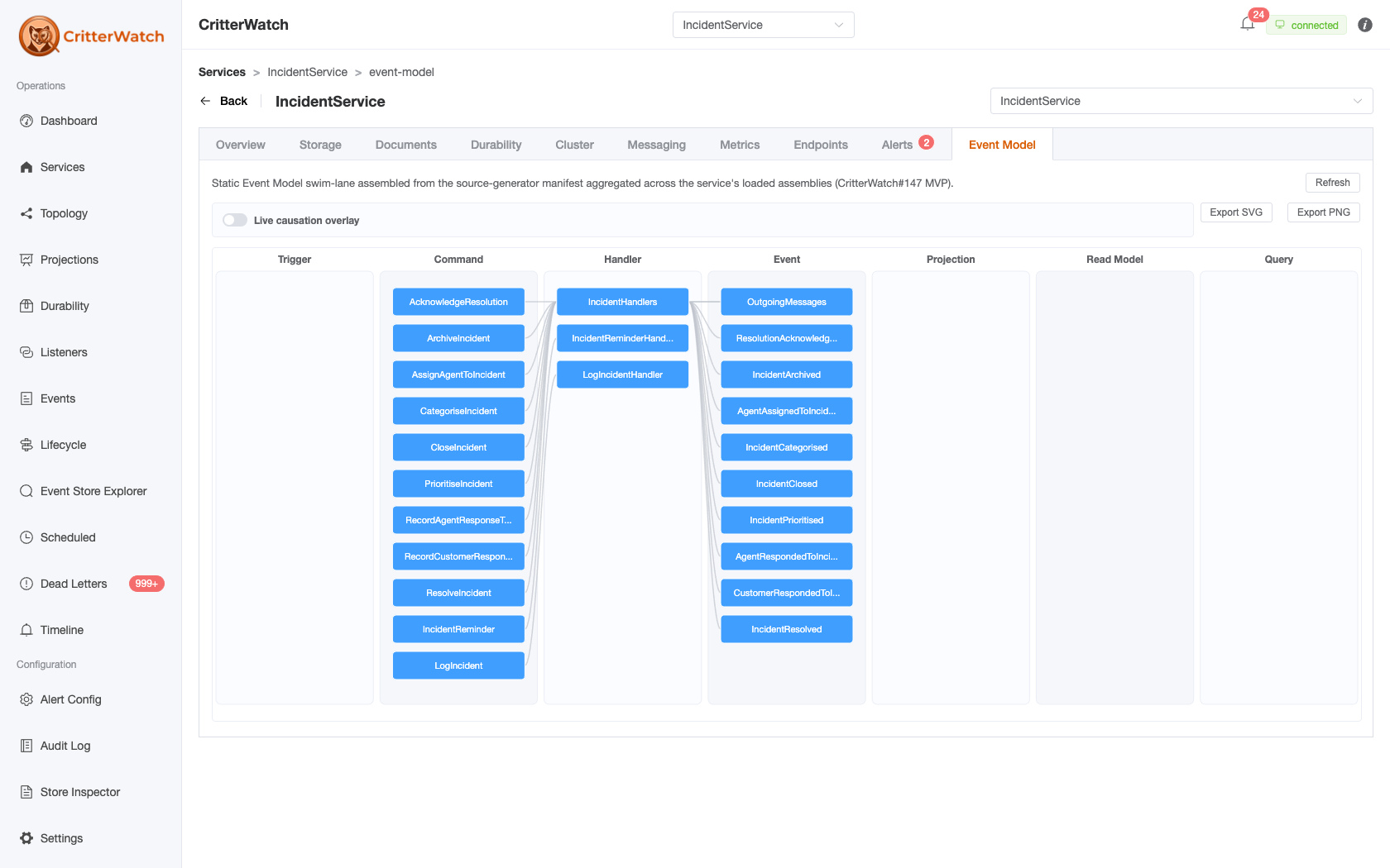This screenshot has width=1390, height=868.
Task: Open the Settings gear icon
Action: [x=26, y=838]
